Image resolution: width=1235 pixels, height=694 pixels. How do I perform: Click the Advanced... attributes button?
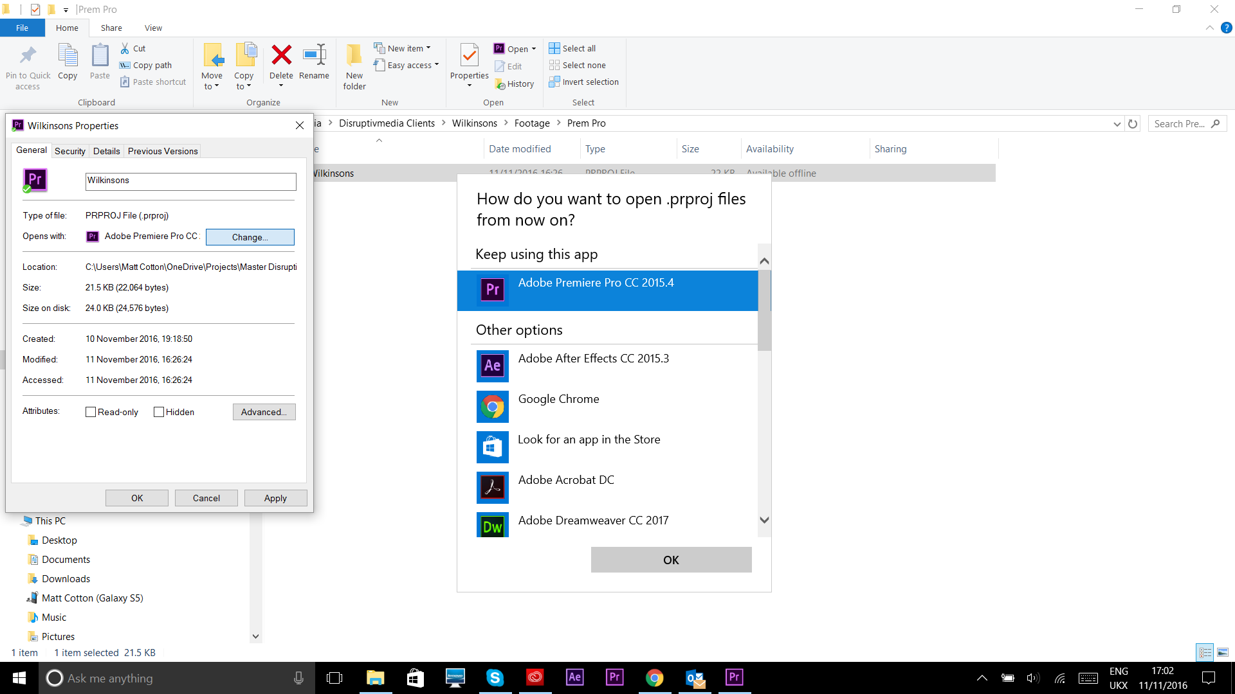264,412
